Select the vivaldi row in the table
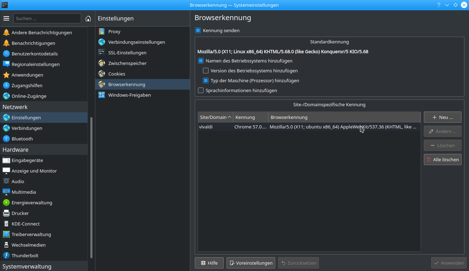 coord(309,127)
